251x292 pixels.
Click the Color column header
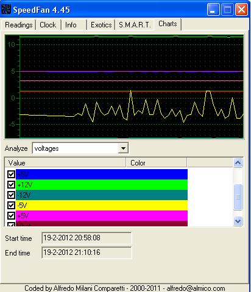(x=157, y=163)
